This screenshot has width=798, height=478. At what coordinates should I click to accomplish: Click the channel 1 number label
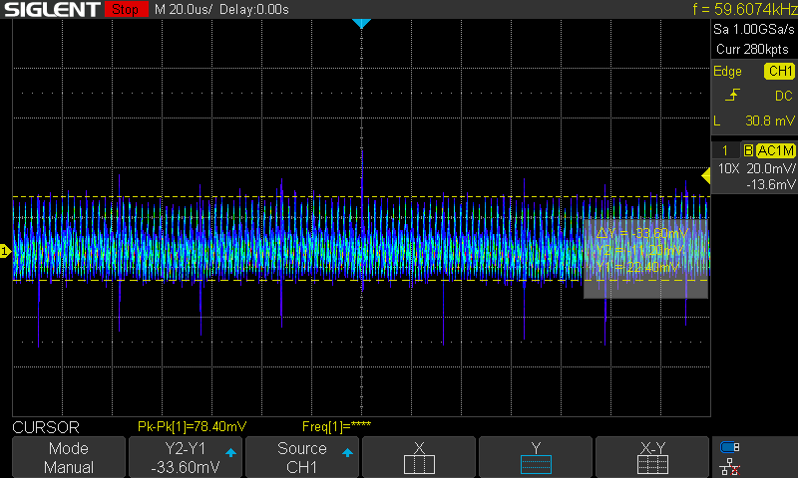click(x=724, y=150)
